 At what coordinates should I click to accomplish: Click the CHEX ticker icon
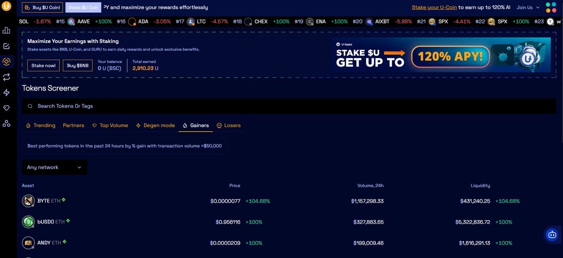248,22
